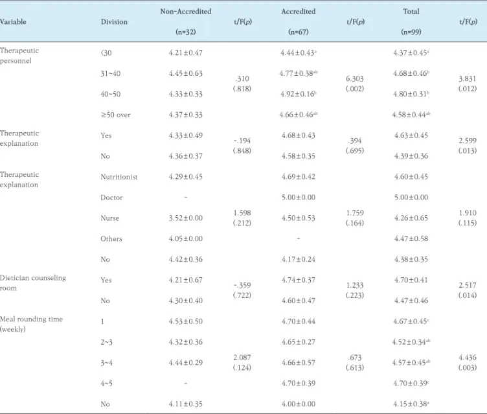Click the '4~5' meal rounding division
Image resolution: width=487 pixels, height=414 pixels.
coord(106,384)
